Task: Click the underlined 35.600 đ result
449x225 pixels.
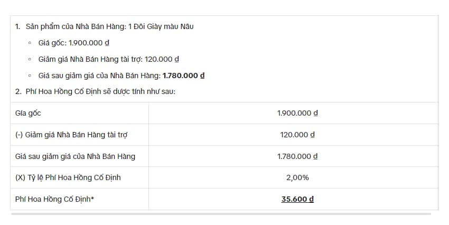Action: tap(297, 199)
